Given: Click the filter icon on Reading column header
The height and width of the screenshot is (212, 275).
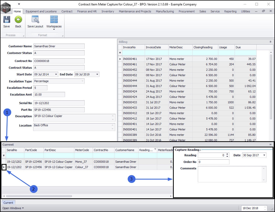Looking at the screenshot, I should coord(155,150).
